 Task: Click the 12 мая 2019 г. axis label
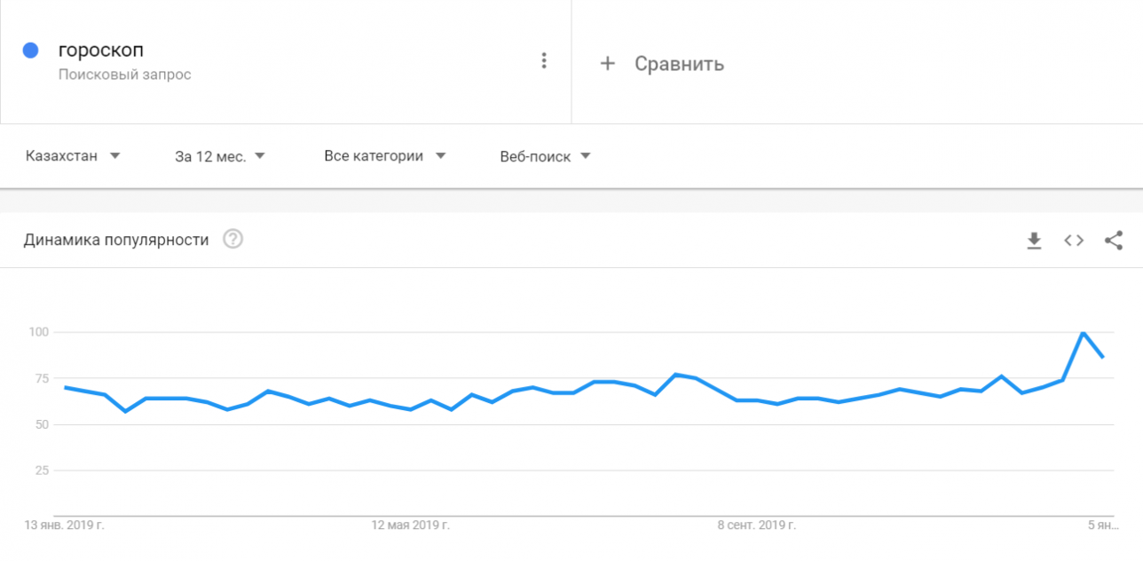click(x=410, y=525)
